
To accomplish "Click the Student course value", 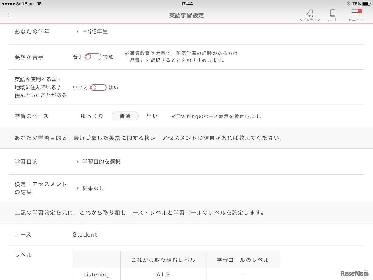I will [x=85, y=235].
